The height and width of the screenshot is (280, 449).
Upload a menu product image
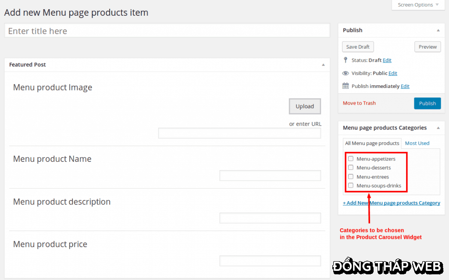tap(305, 106)
